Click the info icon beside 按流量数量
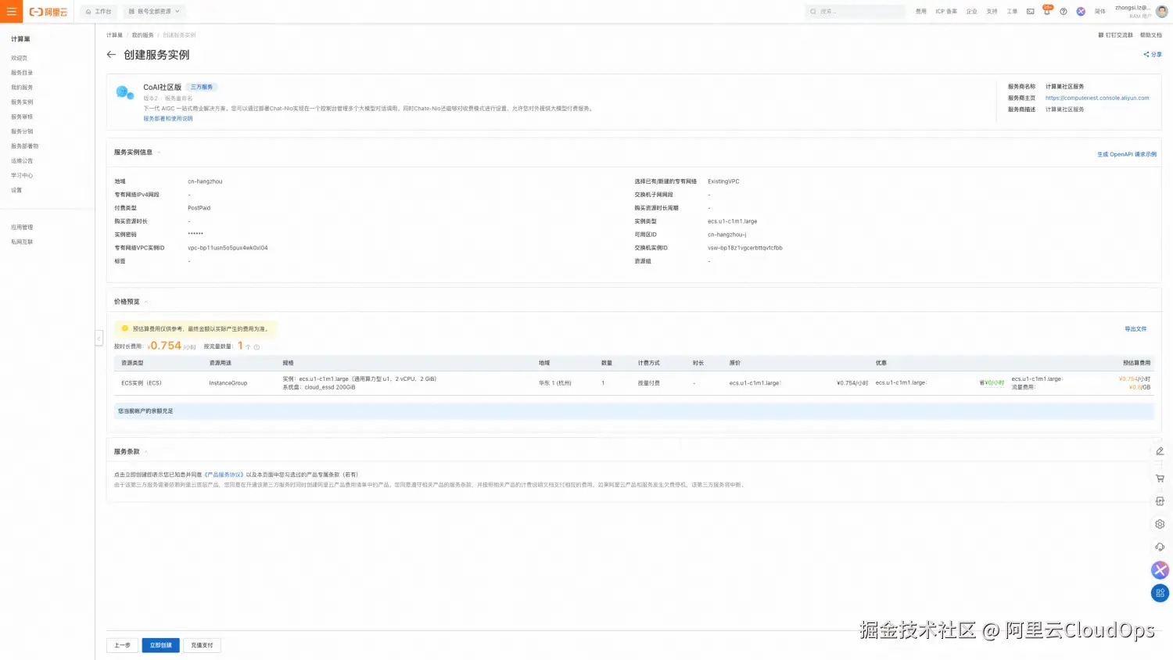Screen dimensions: 1173x660 (x=256, y=347)
